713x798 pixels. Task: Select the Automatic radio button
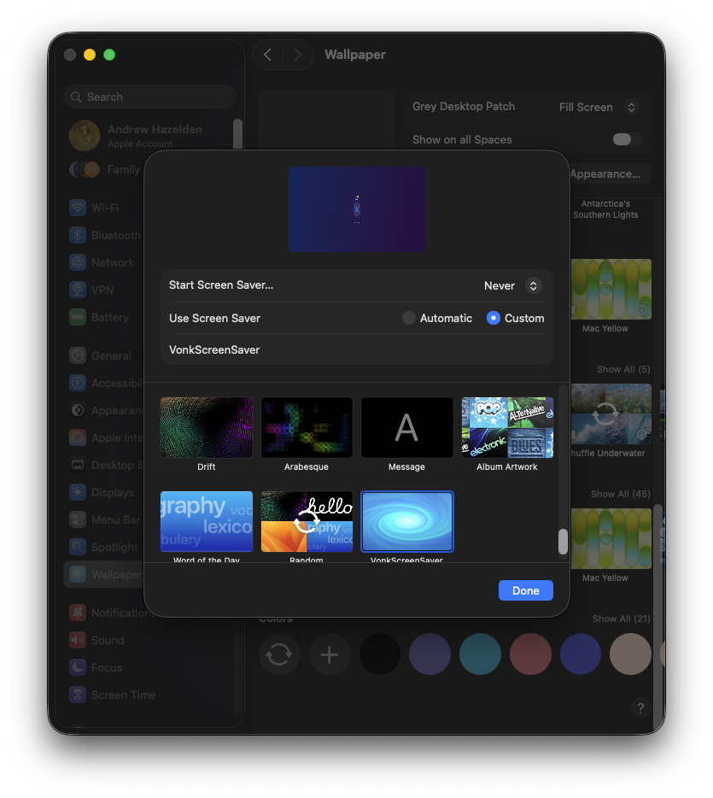pos(408,318)
